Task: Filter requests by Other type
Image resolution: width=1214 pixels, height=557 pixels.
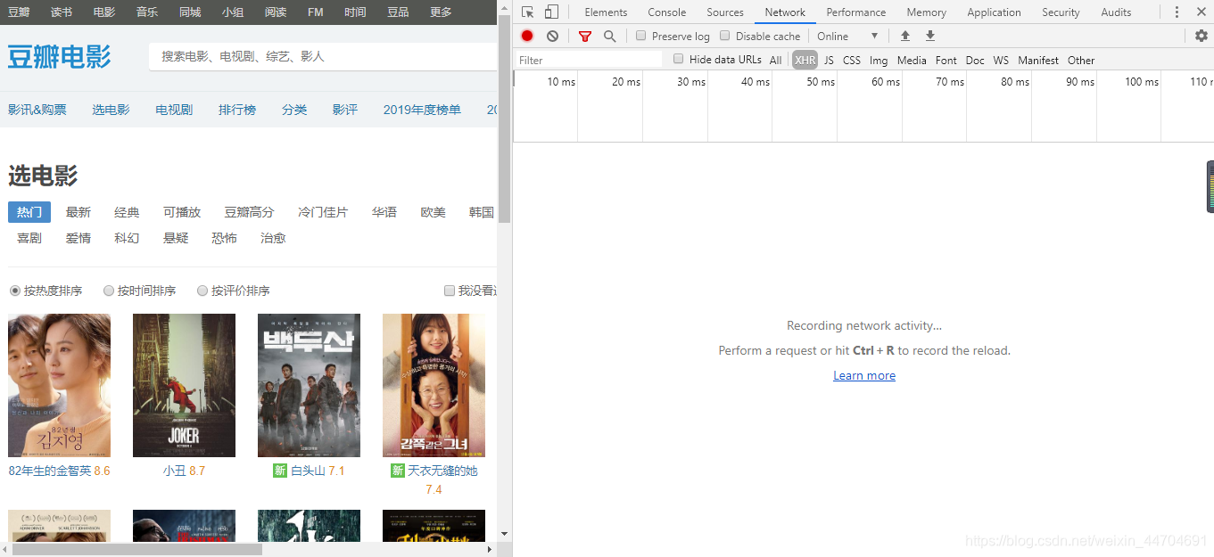Action: pos(1081,60)
